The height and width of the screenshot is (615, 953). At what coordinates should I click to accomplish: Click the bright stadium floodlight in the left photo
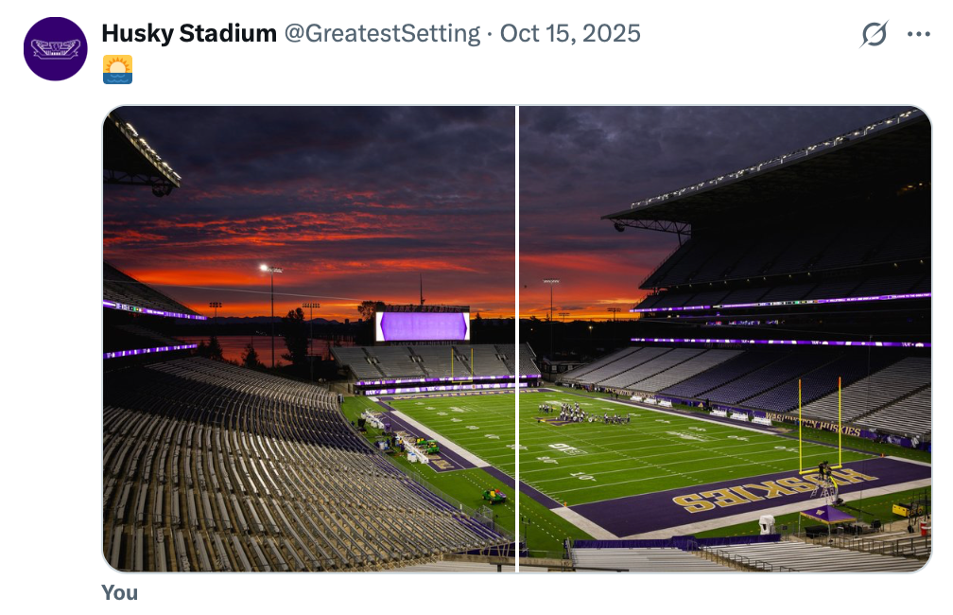[265, 268]
